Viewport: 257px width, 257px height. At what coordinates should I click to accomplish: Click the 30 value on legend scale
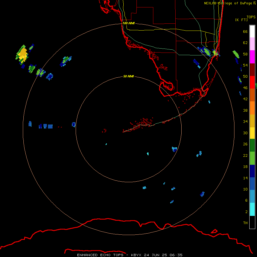point(245,133)
